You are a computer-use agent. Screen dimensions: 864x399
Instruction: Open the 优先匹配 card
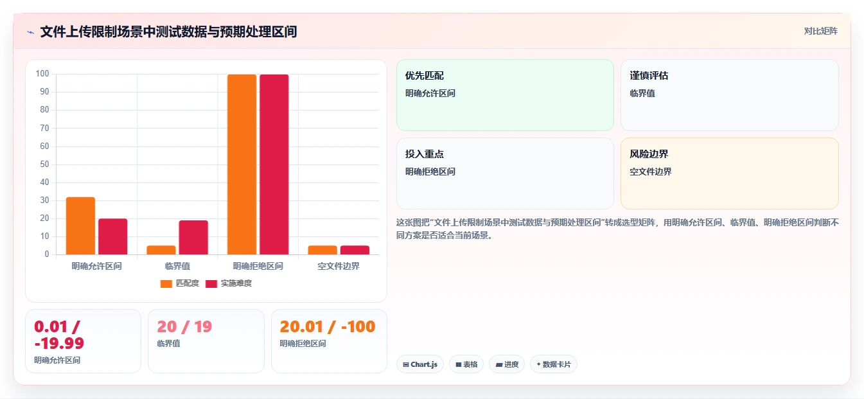tap(505, 95)
